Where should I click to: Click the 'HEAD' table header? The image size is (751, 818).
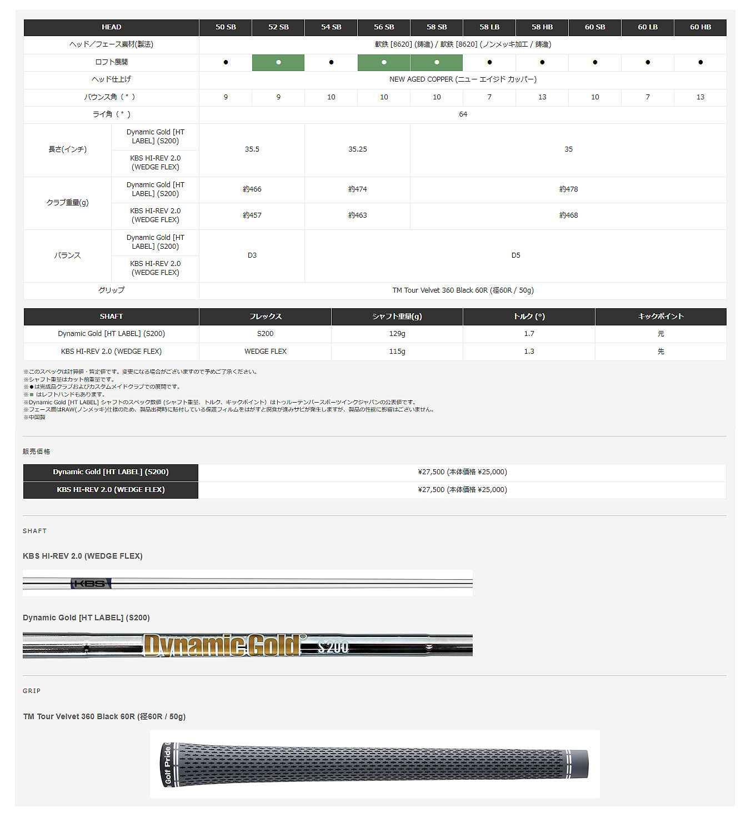(x=111, y=27)
